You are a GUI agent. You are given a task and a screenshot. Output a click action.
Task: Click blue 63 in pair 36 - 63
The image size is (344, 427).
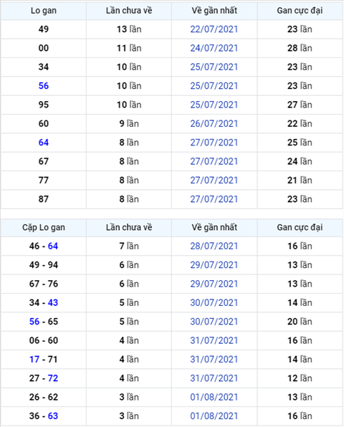[x=53, y=416]
